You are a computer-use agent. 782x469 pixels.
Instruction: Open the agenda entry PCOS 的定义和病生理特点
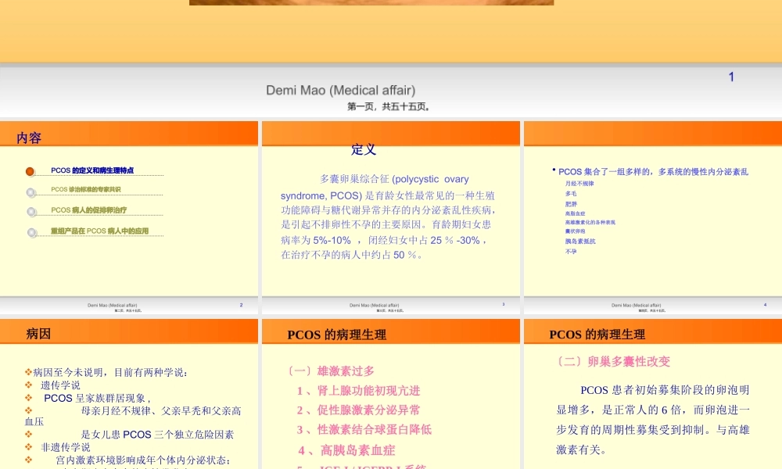tap(94, 170)
